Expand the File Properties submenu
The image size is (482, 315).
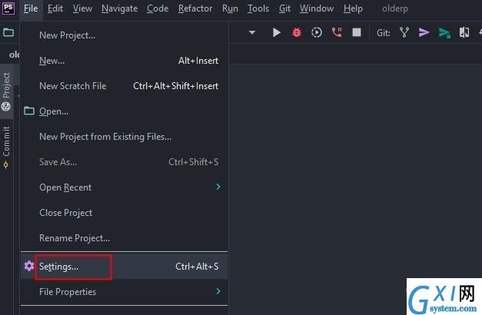(x=125, y=292)
